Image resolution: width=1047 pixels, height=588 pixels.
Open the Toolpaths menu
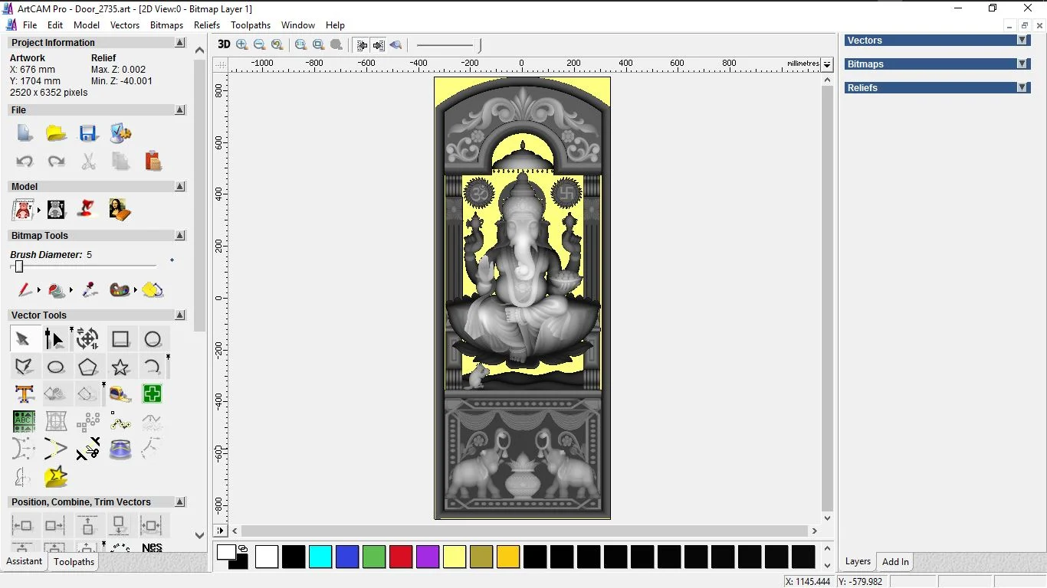(x=251, y=25)
